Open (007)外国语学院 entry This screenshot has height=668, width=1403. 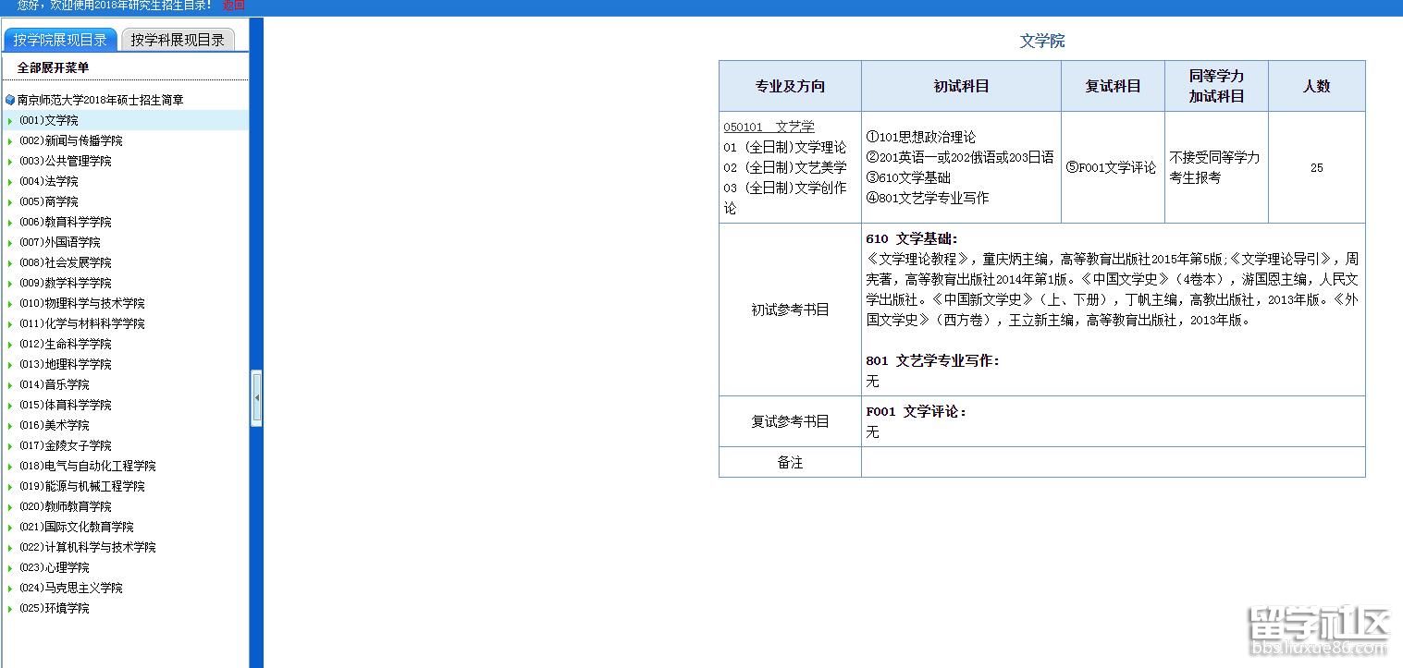coord(59,242)
